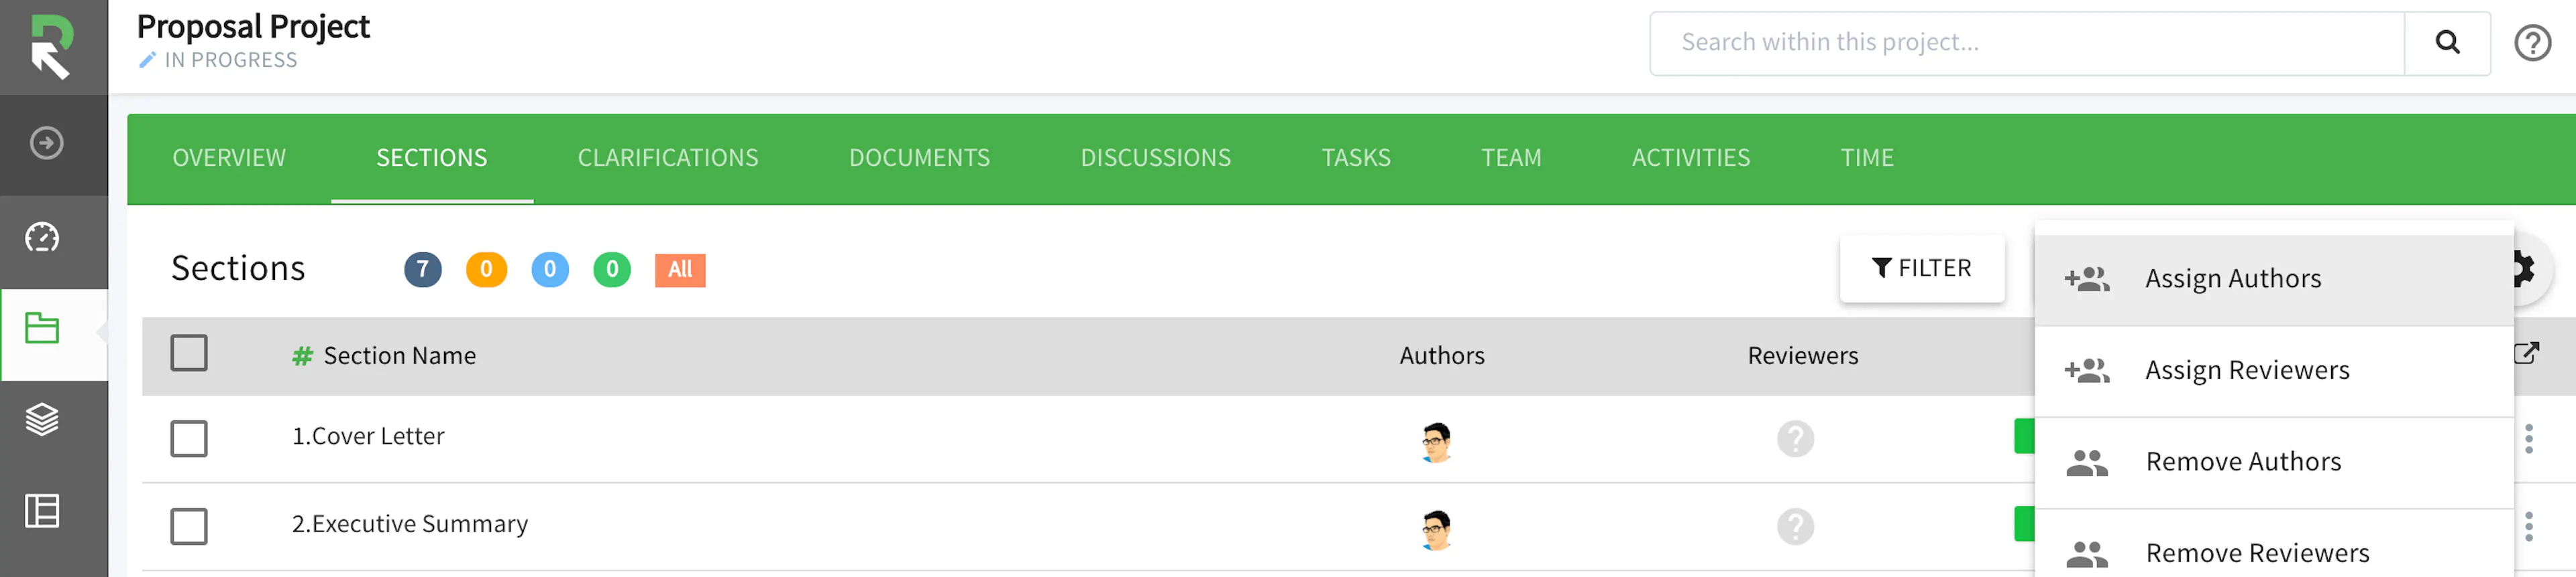Select Assign Authors from the menu

pos(2232,278)
